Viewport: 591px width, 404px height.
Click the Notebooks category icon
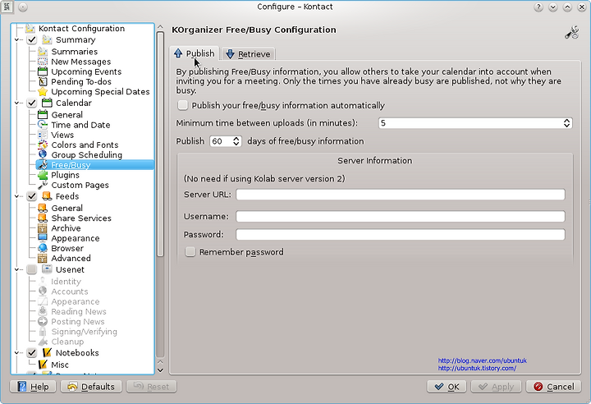tap(47, 353)
